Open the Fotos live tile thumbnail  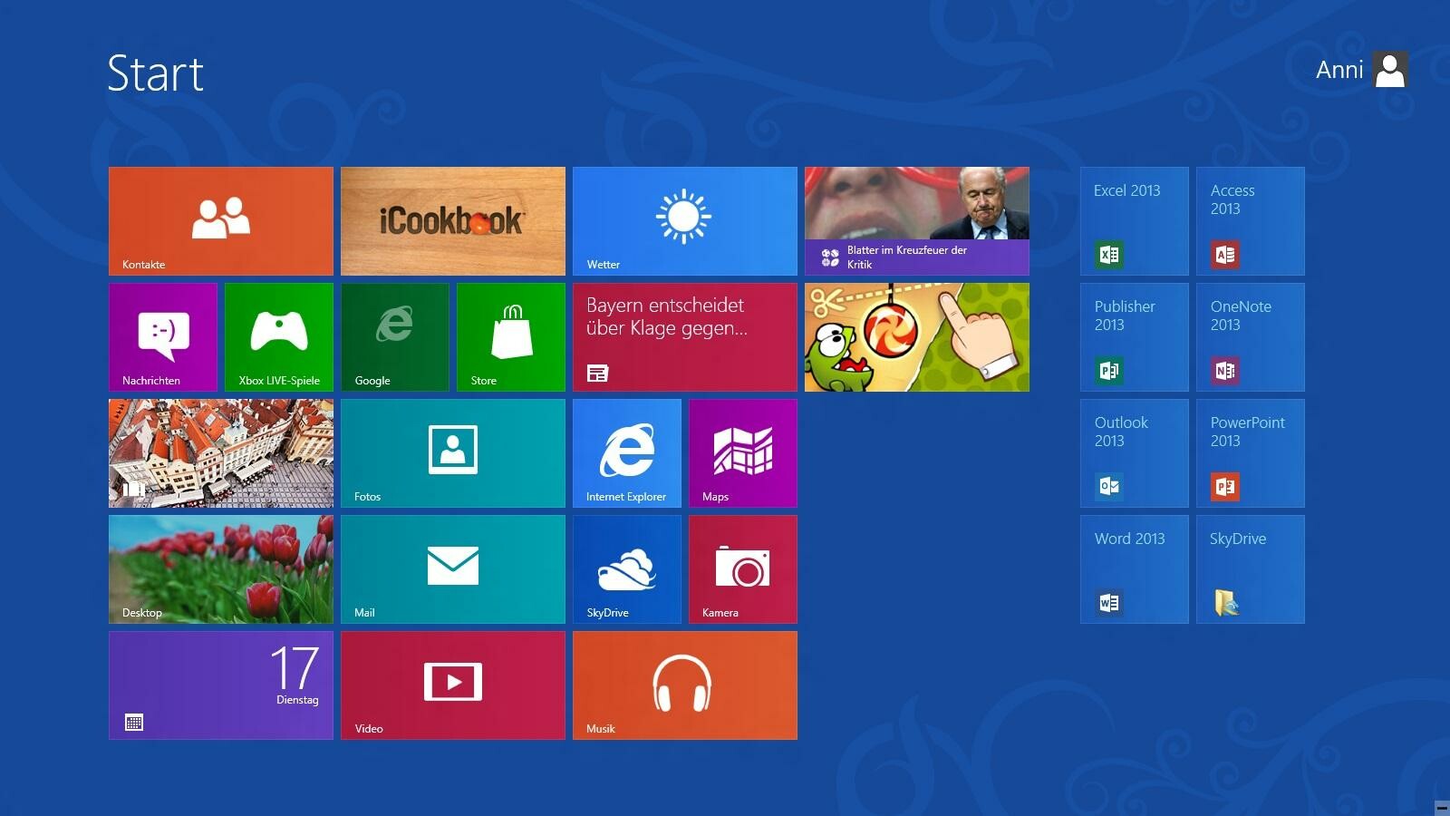[453, 452]
